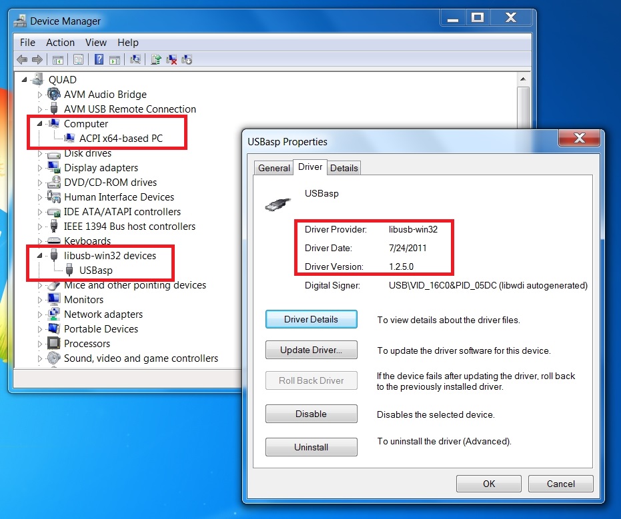The image size is (621, 519).
Task: Confirm the dialog with OK
Action: [489, 484]
